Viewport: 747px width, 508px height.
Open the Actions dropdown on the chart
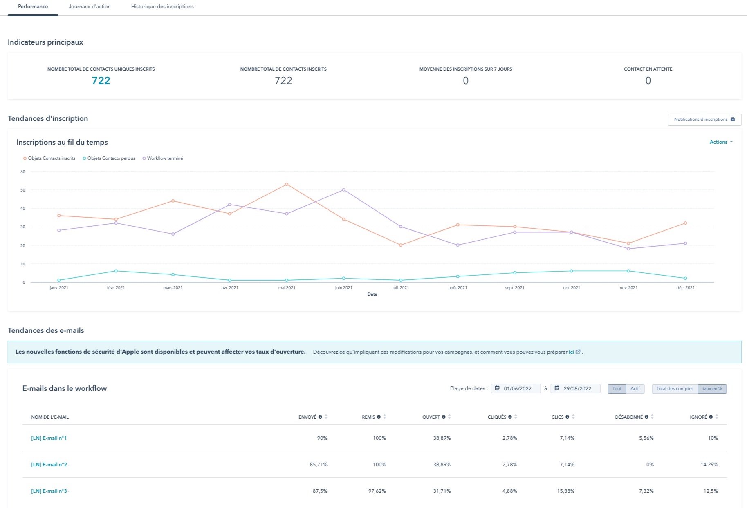pyautogui.click(x=721, y=142)
